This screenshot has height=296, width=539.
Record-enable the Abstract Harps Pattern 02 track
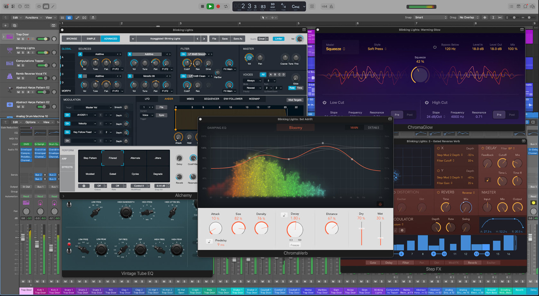tap(28, 92)
